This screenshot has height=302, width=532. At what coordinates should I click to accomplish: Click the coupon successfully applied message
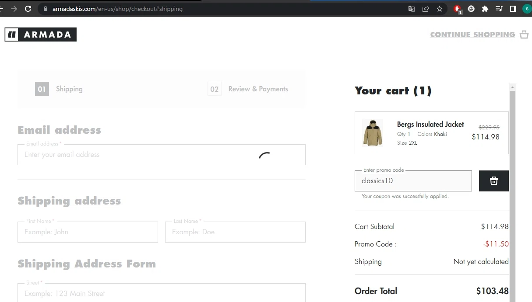point(405,196)
